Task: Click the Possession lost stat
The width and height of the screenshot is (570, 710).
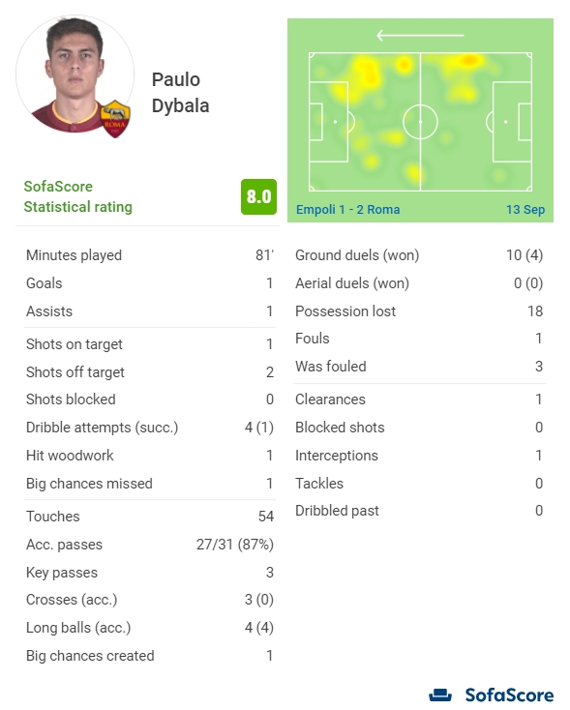Action: tap(419, 311)
